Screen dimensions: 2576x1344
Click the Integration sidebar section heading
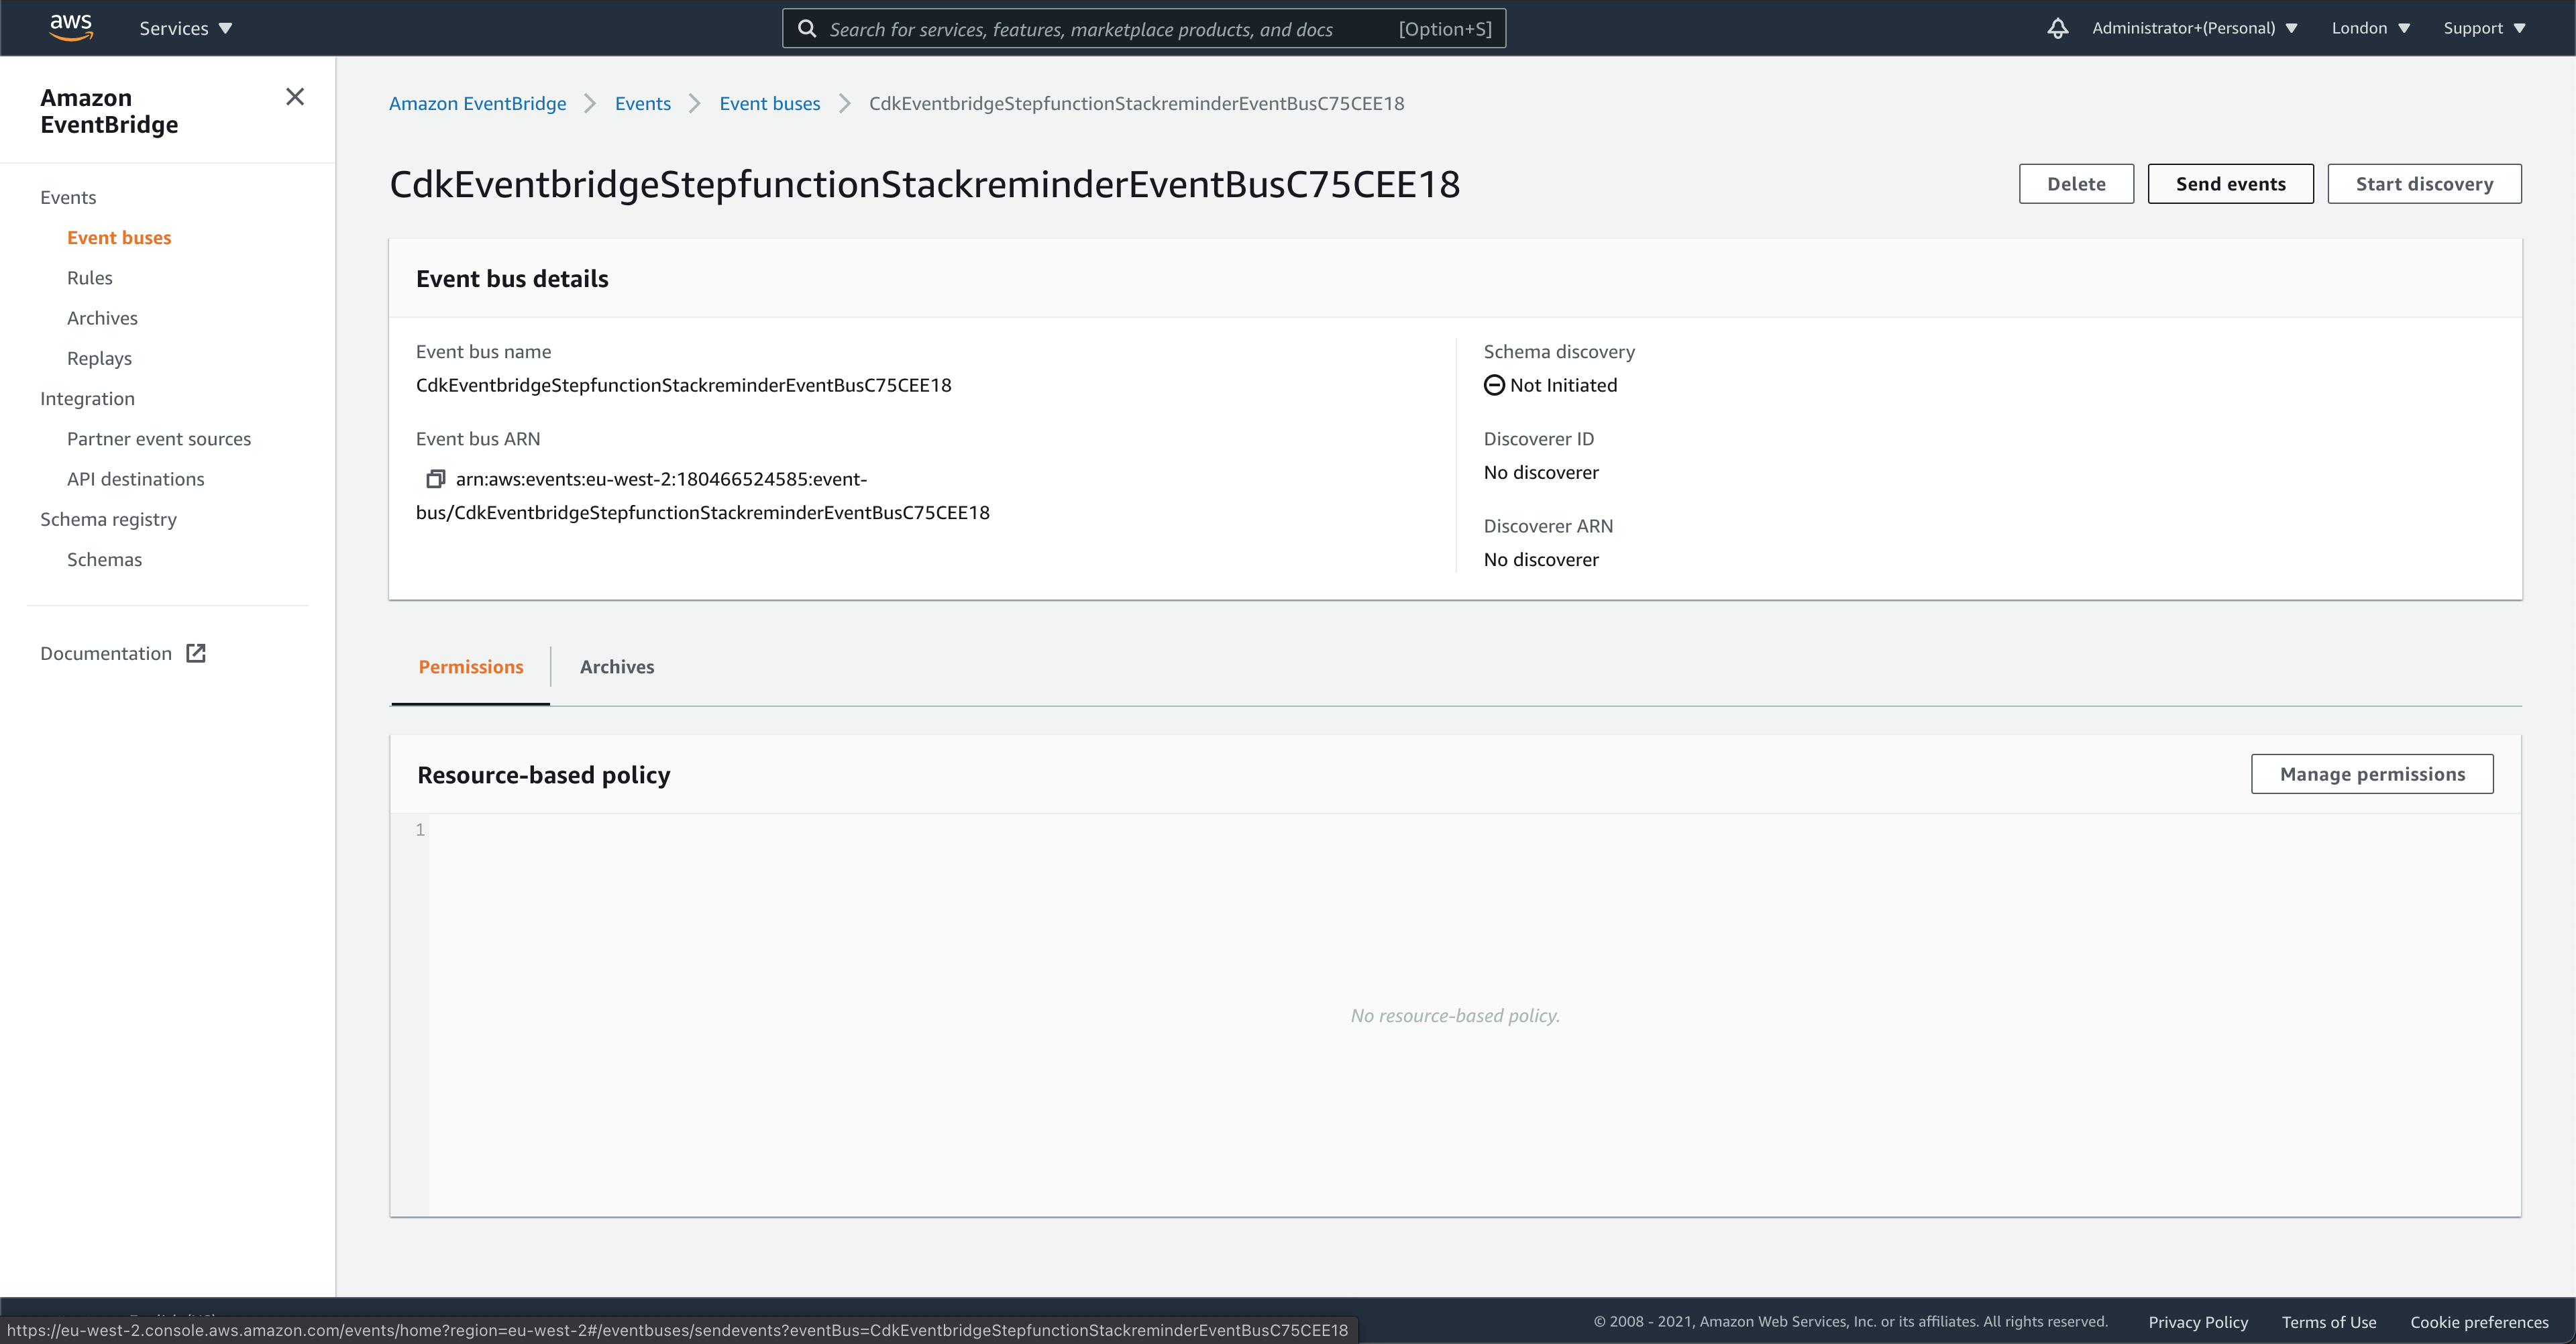[87, 398]
